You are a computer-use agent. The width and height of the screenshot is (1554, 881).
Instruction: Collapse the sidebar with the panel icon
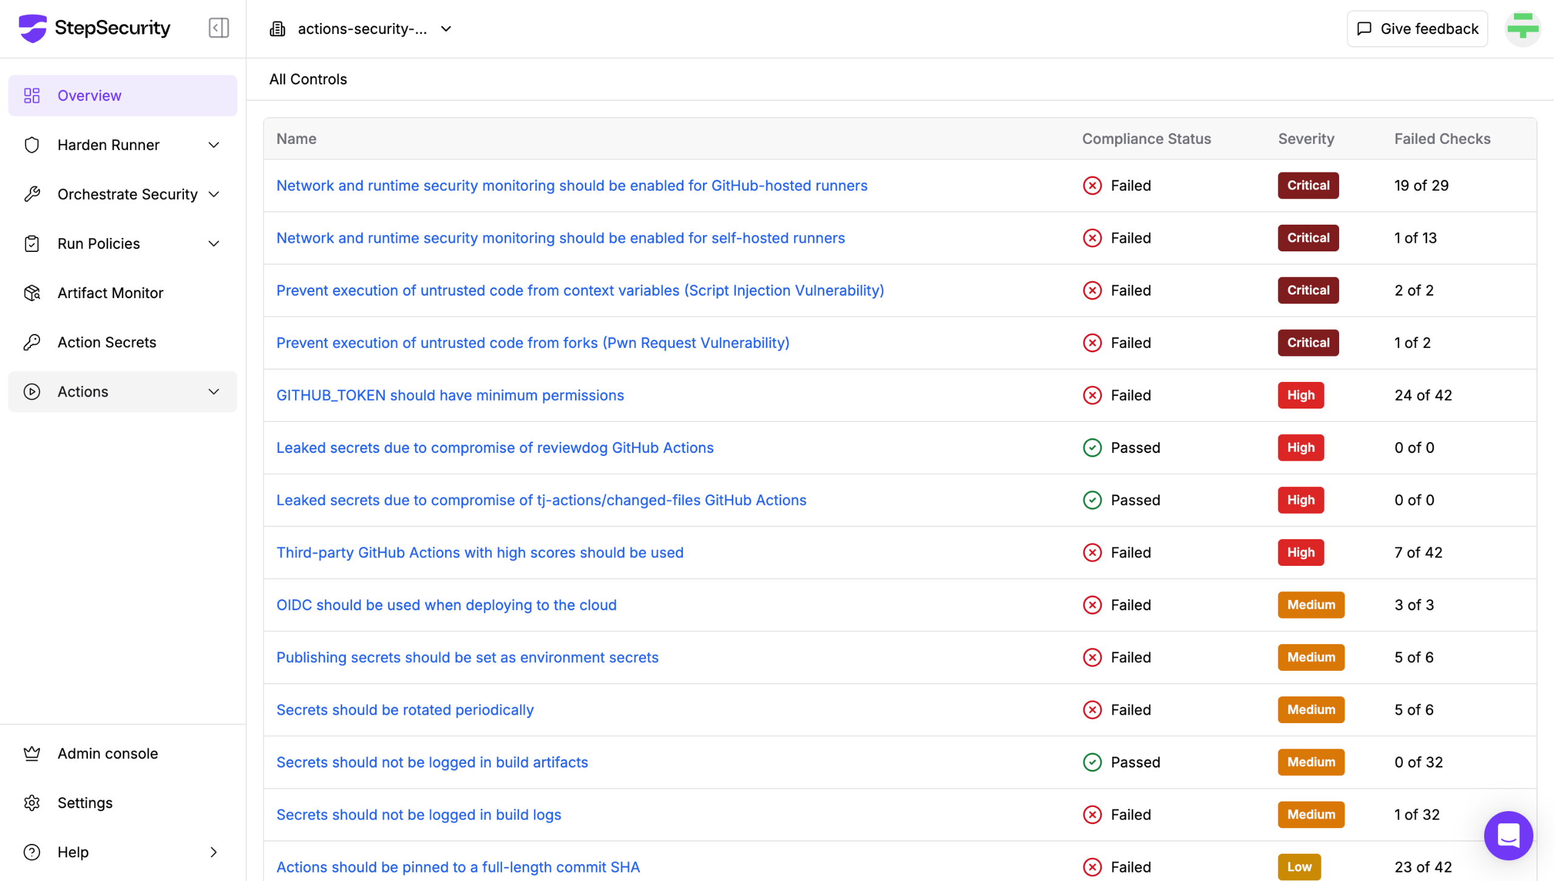pyautogui.click(x=219, y=28)
